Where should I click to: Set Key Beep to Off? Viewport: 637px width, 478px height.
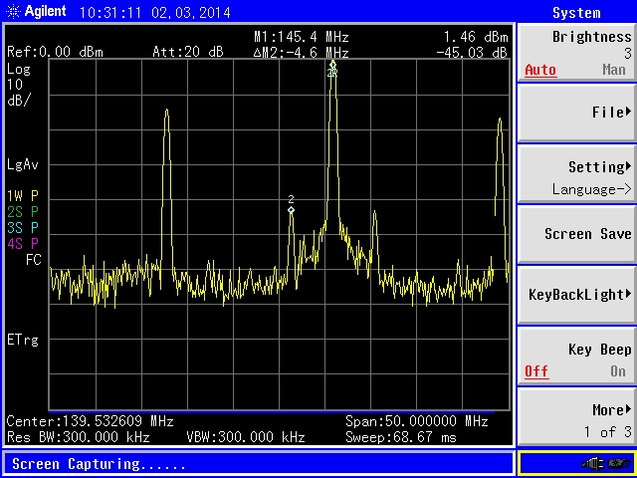[x=536, y=371]
